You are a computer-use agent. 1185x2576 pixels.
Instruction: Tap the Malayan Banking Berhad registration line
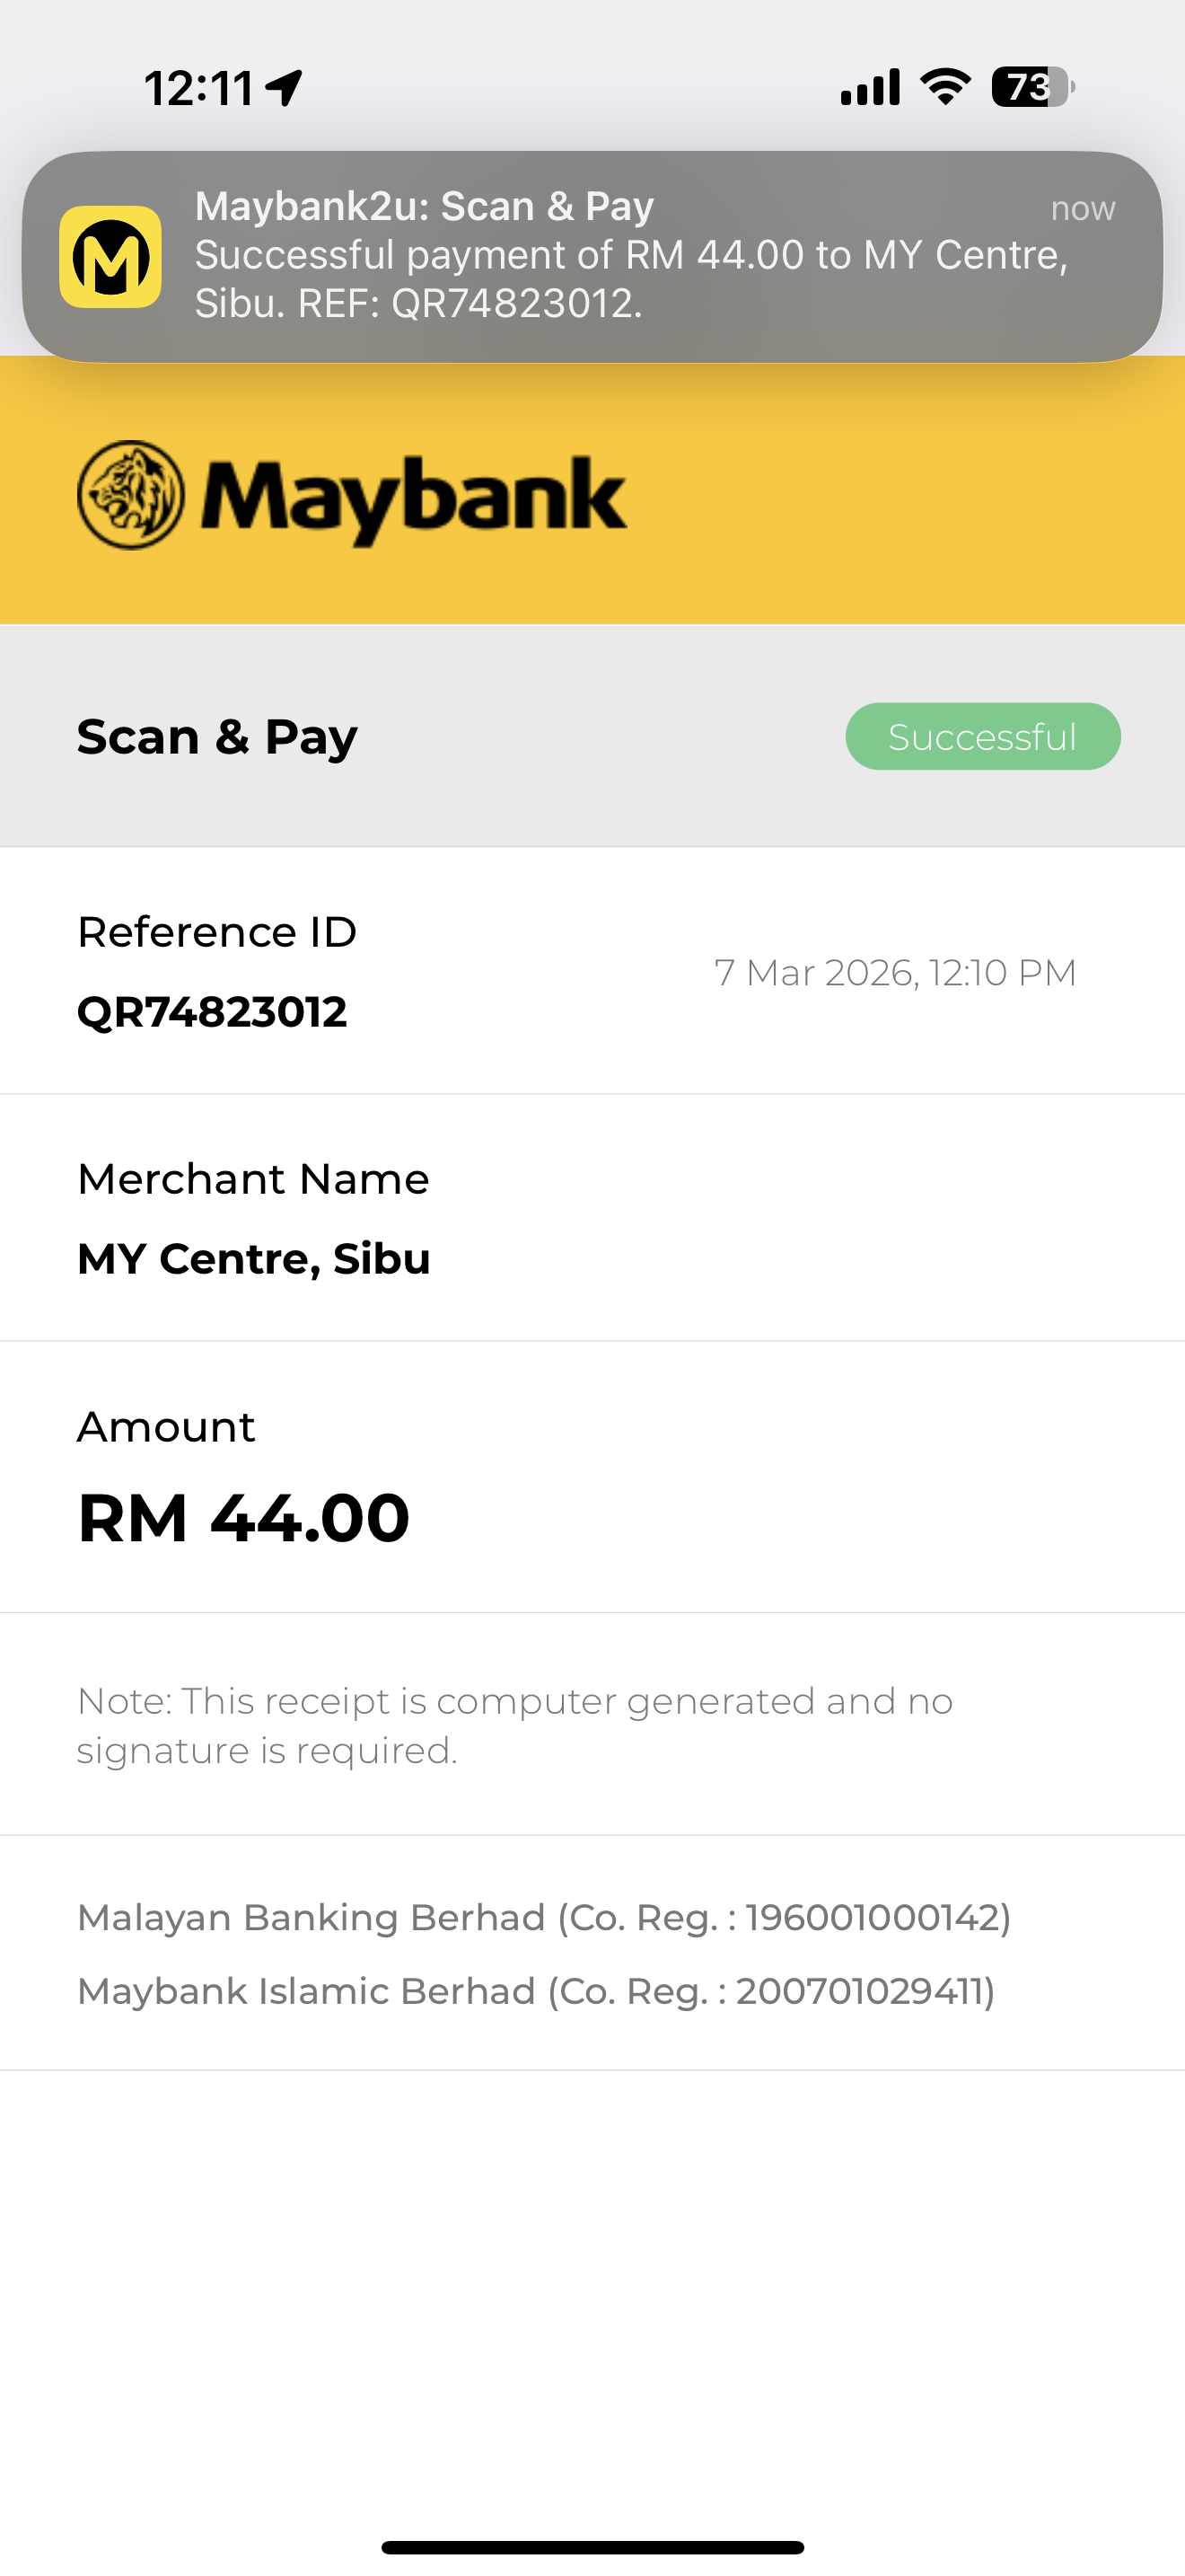[543, 1918]
